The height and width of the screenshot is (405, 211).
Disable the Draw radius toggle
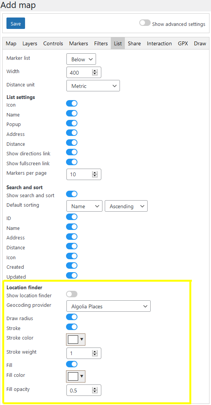[x=72, y=317]
